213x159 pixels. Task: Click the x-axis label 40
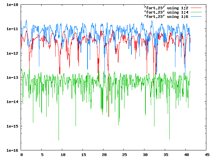pyautogui.click(x=186, y=155)
